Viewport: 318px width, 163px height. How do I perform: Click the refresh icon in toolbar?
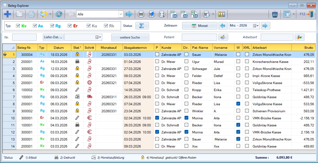click(59, 14)
